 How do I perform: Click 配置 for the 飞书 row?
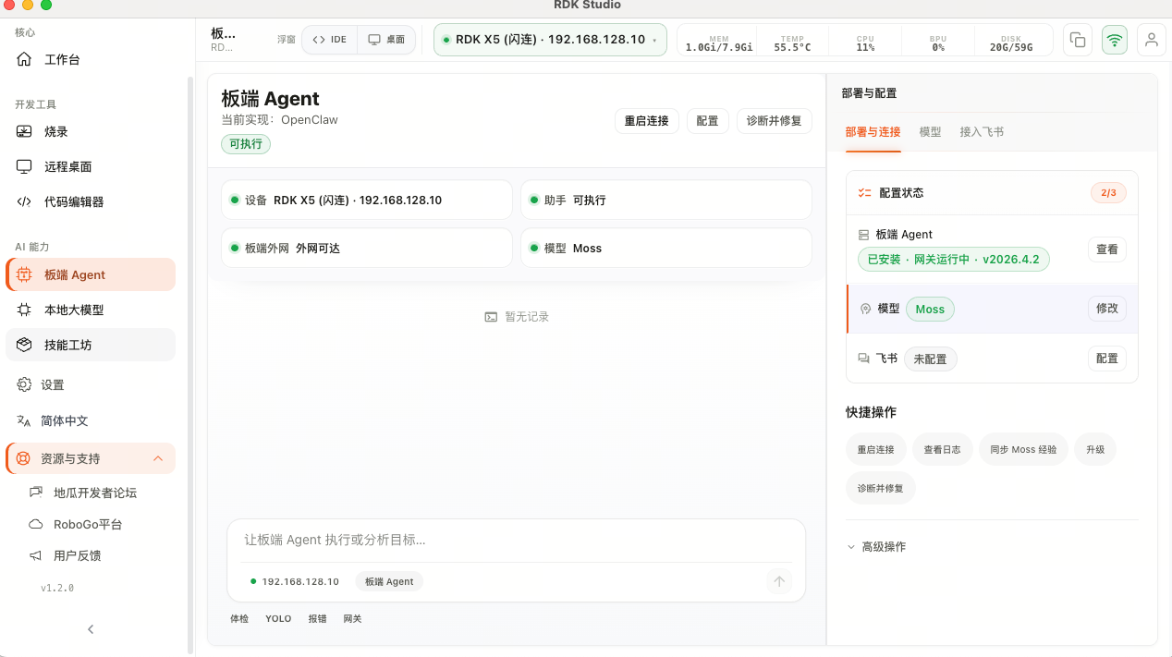pyautogui.click(x=1106, y=359)
